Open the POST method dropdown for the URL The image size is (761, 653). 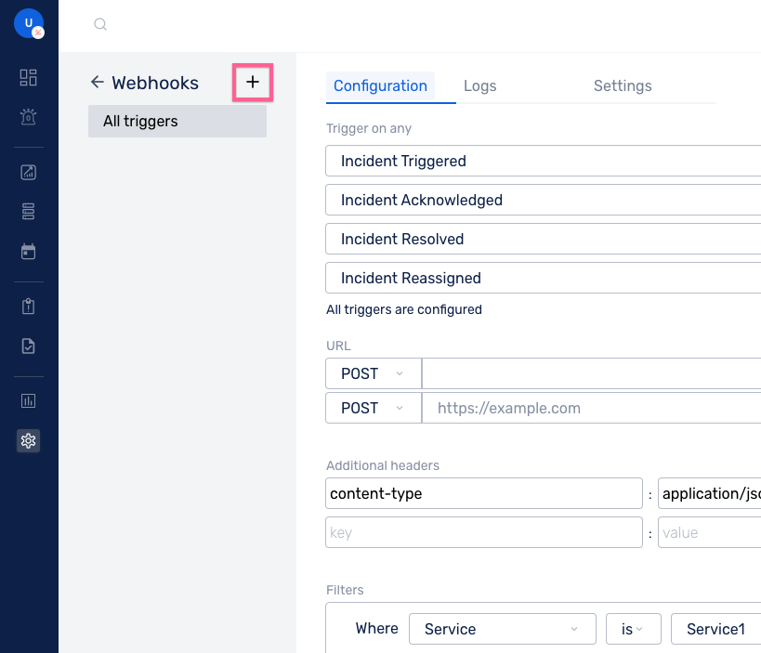pyautogui.click(x=372, y=373)
